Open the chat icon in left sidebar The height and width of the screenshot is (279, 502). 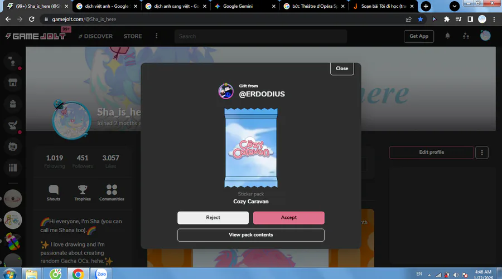[x=13, y=61]
